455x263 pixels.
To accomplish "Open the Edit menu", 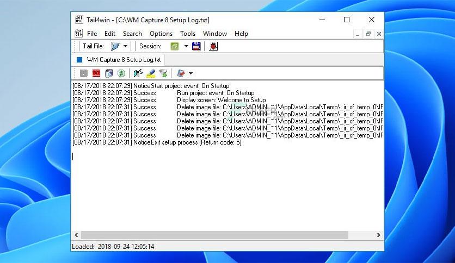I will (x=110, y=34).
